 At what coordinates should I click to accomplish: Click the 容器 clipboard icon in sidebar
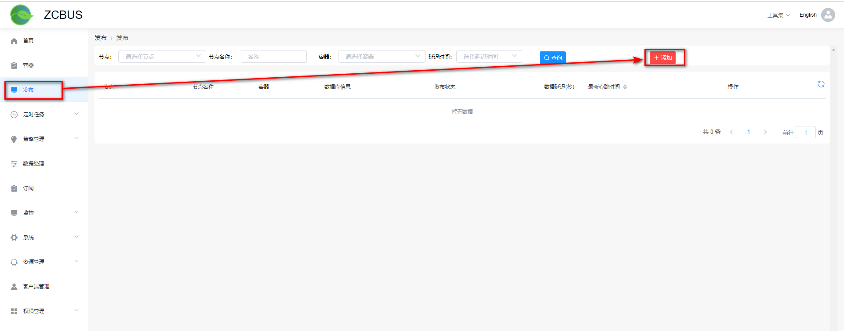(14, 65)
